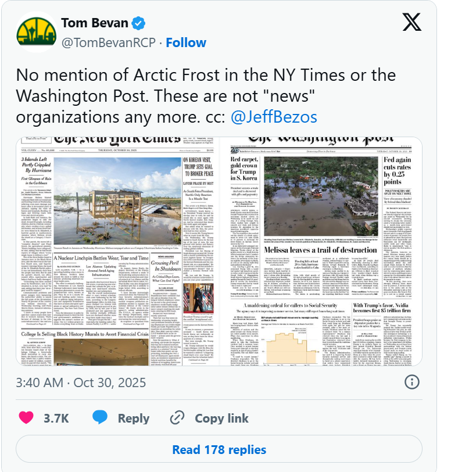Read 178 replies
Viewport: 451px width, 472px height.
tap(219, 449)
